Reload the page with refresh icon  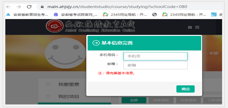click(29, 7)
